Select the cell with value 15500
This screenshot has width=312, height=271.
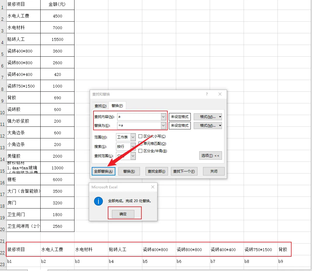click(58, 39)
